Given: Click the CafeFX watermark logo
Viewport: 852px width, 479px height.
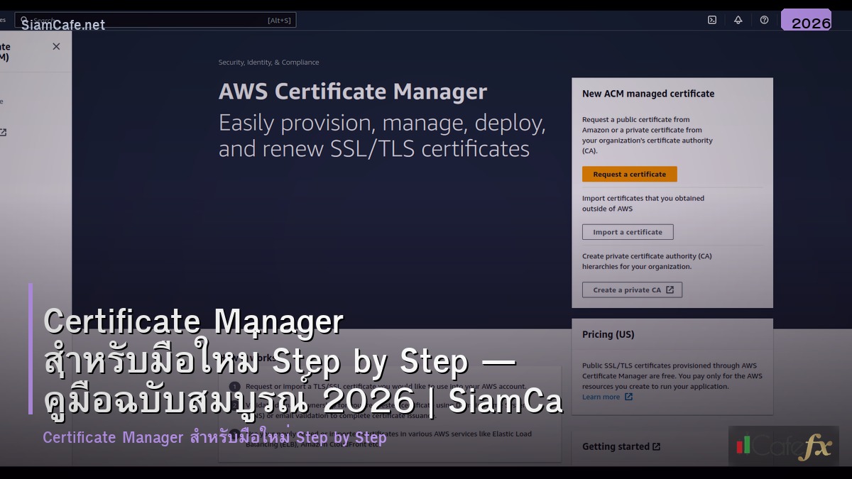Looking at the screenshot, I should coord(783,446).
